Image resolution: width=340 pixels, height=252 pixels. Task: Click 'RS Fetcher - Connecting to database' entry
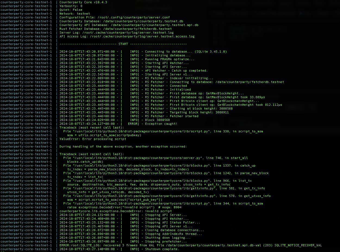[x=172, y=82]
